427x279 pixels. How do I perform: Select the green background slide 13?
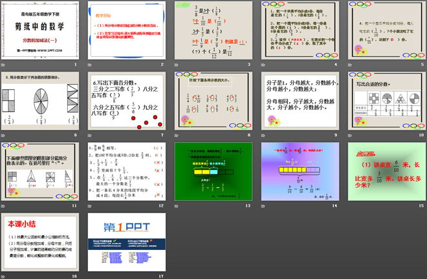point(212,172)
